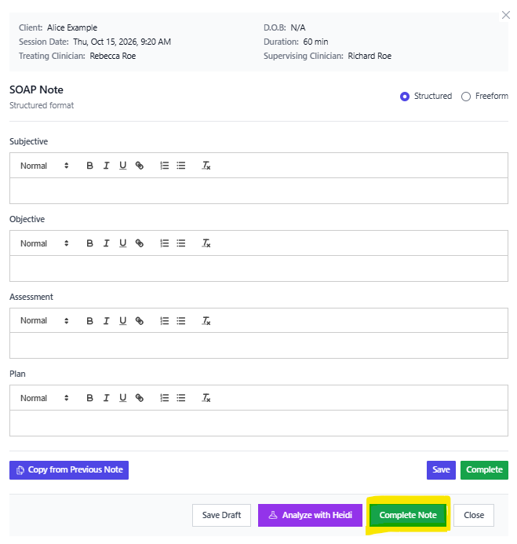
Task: Apply italic in the Assessment editor toolbar
Action: (106, 321)
